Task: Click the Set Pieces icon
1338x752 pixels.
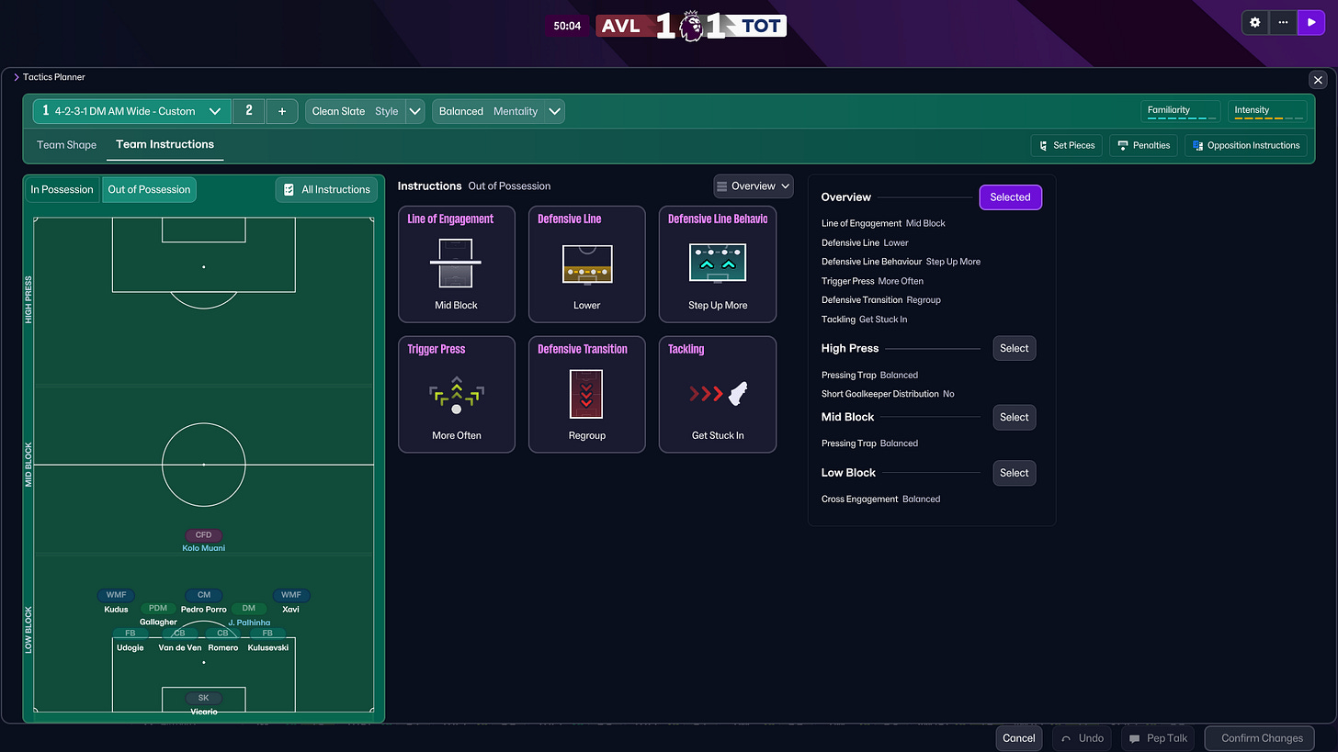Action: (1044, 145)
